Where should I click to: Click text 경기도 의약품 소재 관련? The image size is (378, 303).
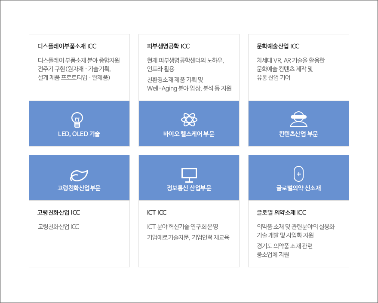[x=284, y=246]
